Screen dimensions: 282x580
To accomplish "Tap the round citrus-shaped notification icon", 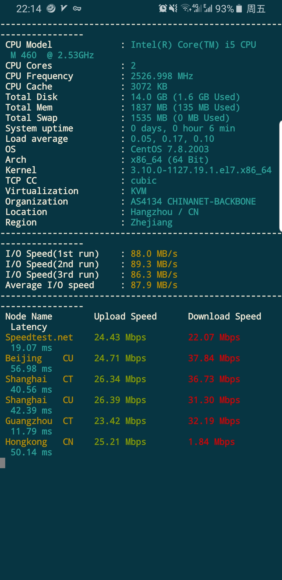I will pos(51,8).
